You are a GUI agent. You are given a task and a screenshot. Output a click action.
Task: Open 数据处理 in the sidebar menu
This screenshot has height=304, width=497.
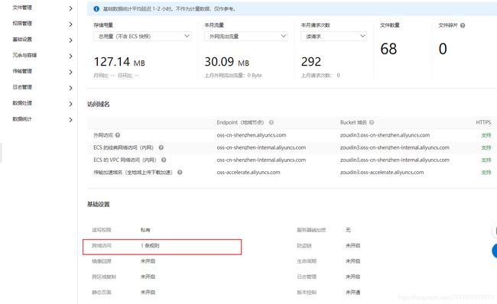tap(22, 103)
